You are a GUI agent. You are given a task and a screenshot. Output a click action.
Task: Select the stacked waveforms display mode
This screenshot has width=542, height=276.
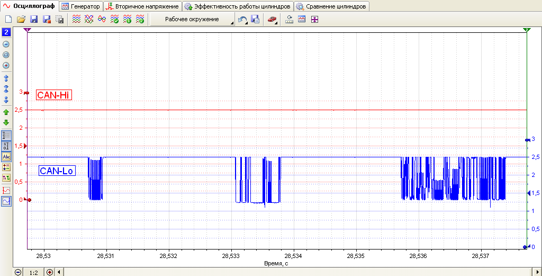tap(76, 20)
